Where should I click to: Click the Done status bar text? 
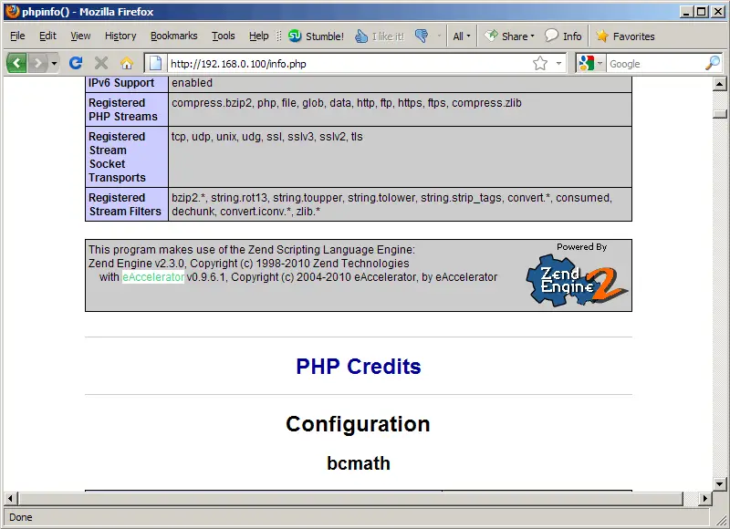click(x=20, y=517)
